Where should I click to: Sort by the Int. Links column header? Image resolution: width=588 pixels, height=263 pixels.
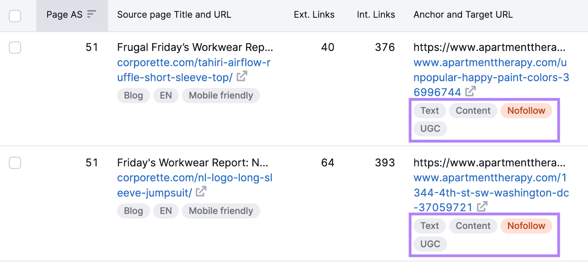[x=375, y=14]
